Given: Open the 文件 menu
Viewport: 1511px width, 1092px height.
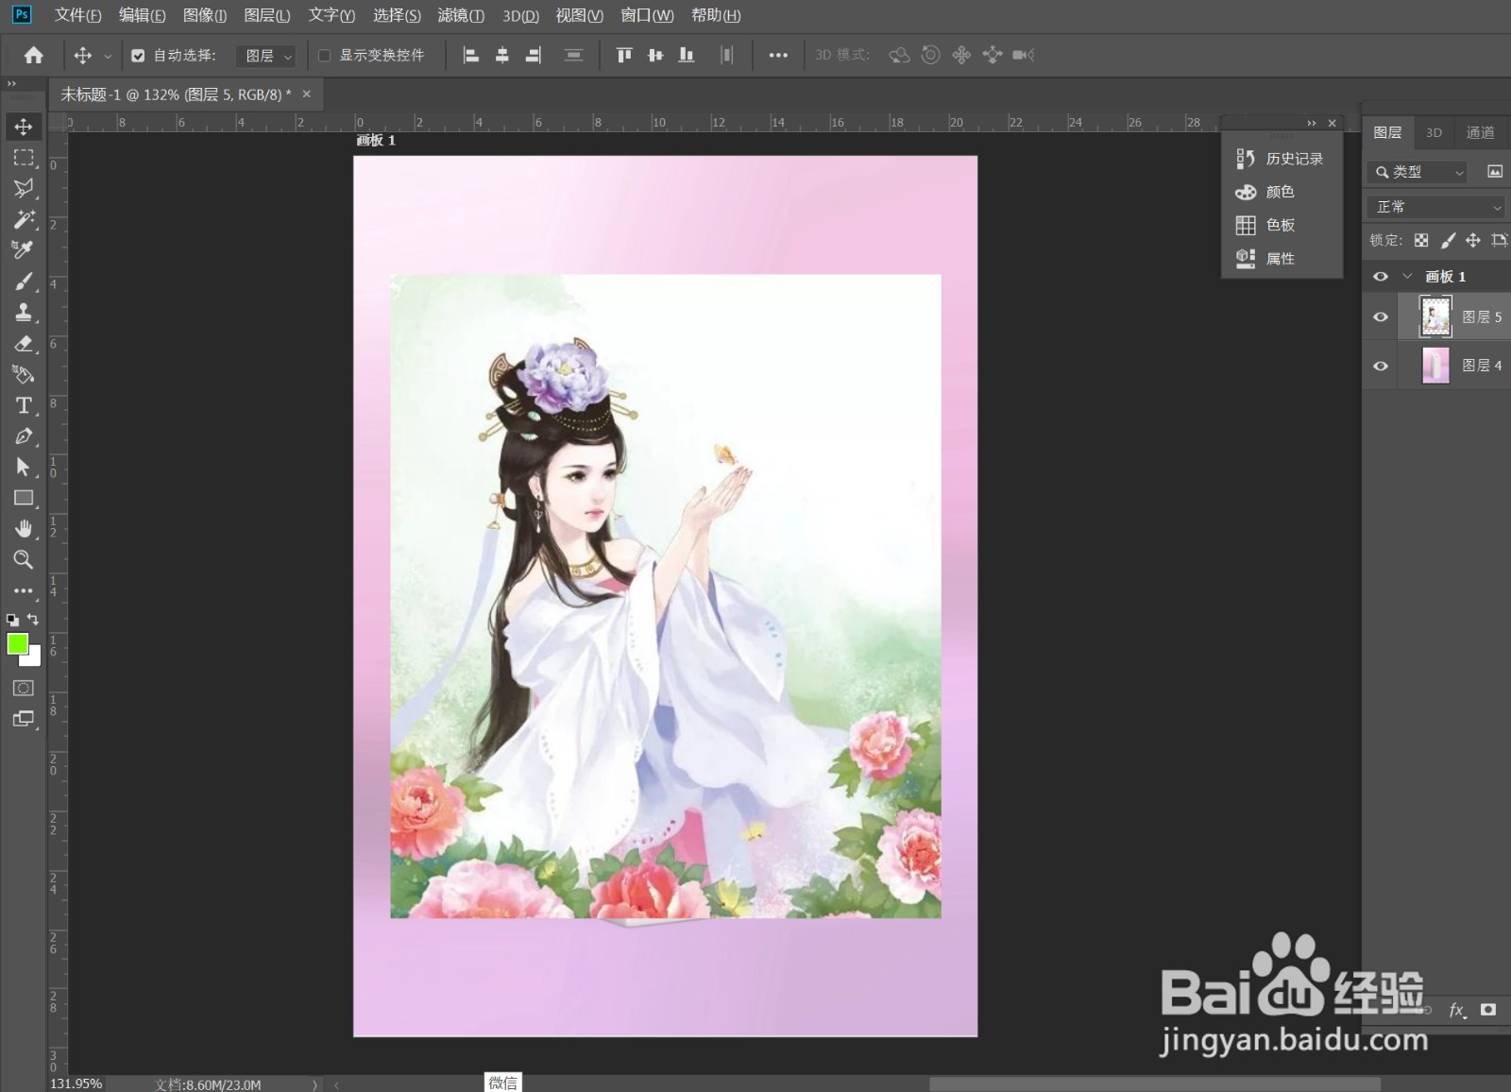Looking at the screenshot, I should (78, 15).
